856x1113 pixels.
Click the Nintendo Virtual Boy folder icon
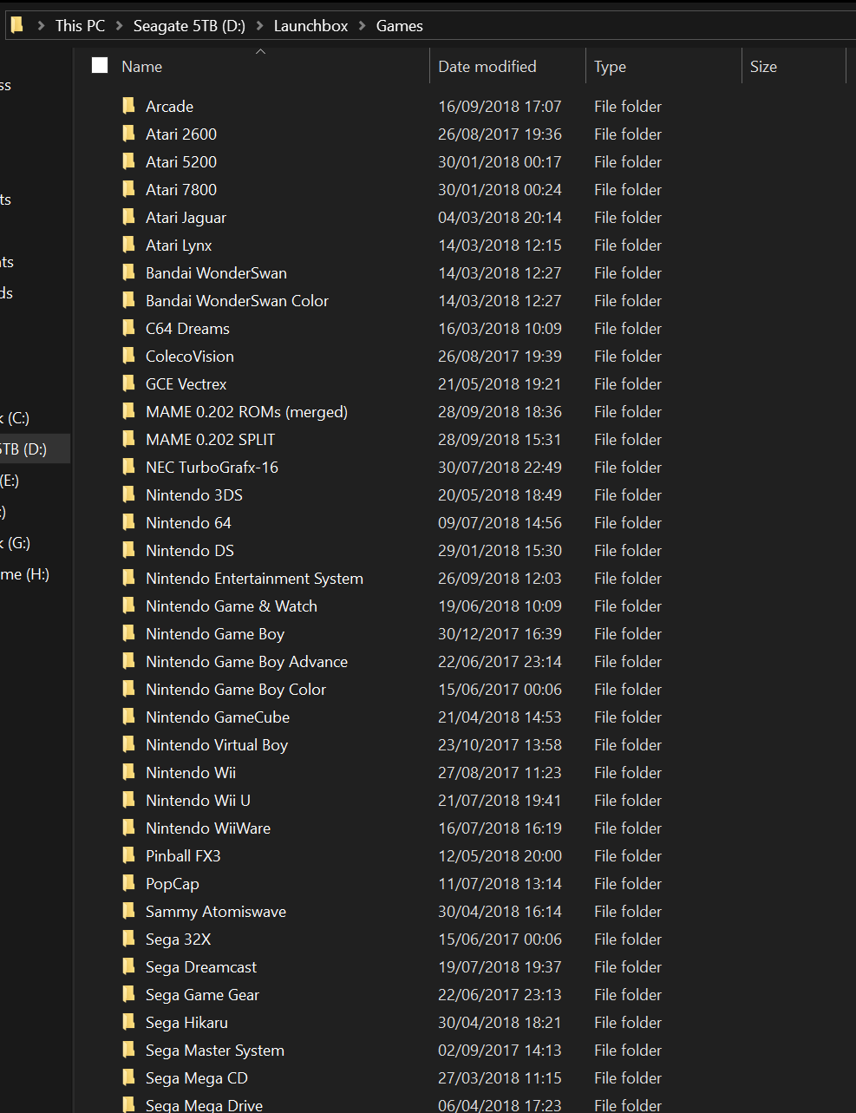point(128,744)
